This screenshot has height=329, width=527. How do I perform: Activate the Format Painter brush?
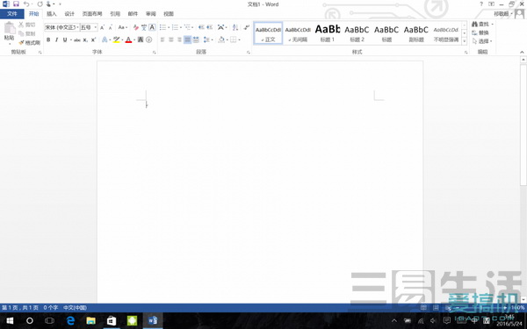pos(21,43)
